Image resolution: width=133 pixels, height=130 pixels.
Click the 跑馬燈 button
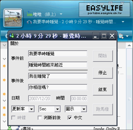coord(103,109)
